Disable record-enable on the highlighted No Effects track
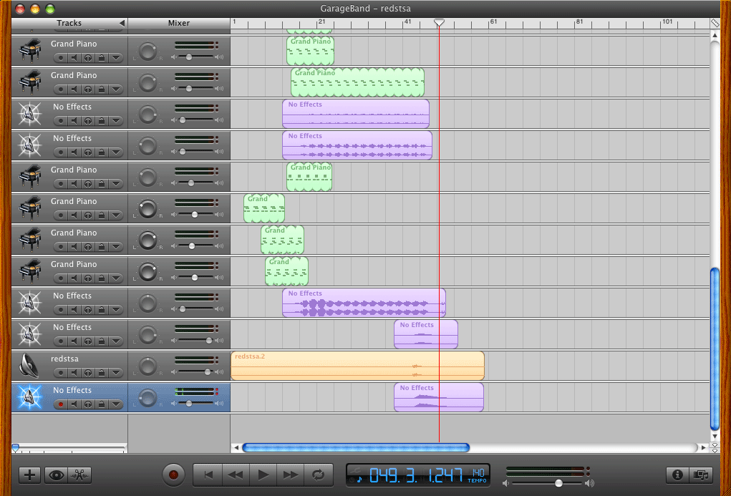 click(x=60, y=404)
